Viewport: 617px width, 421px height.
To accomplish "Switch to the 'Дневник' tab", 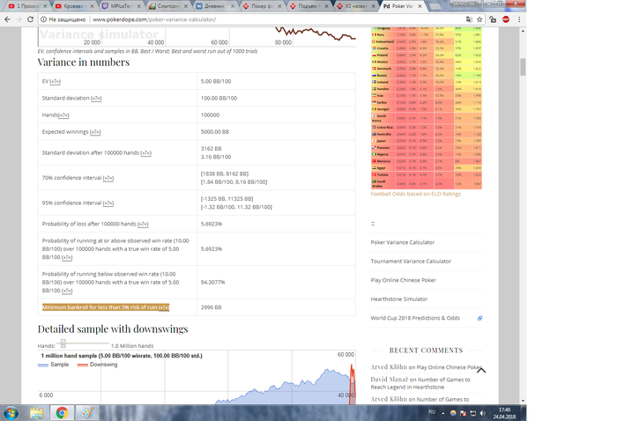I will tap(214, 6).
